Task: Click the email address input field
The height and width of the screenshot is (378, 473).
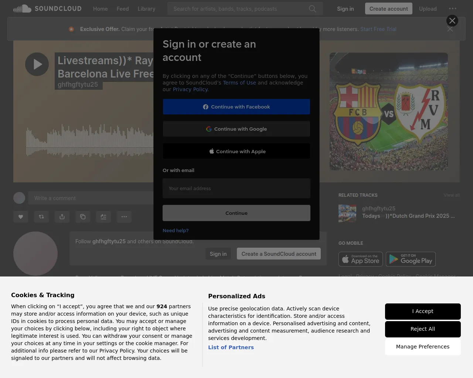Action: coord(236,188)
